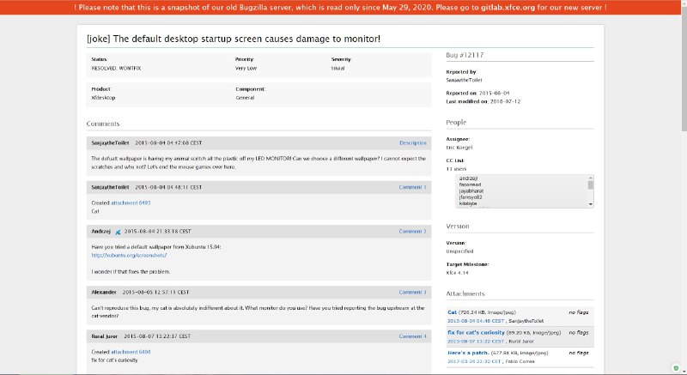Open the Comment 2 anchor link
Screen dimensions: 687x375
pos(412,232)
